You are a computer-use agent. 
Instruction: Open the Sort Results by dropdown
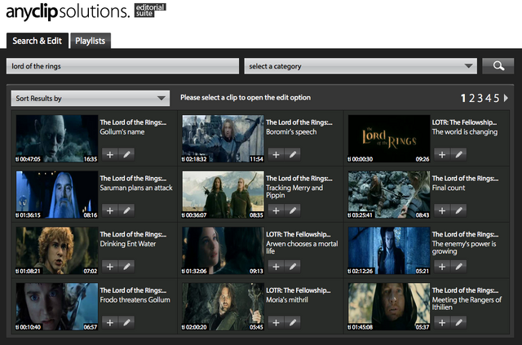(91, 98)
